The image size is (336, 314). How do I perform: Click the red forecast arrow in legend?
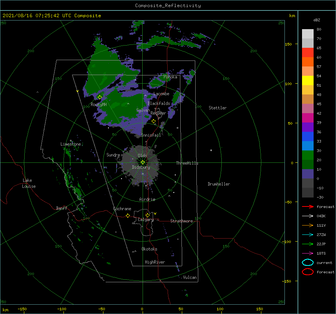308,206
